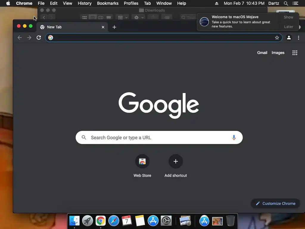Click the Chrome forward arrow button

[29, 38]
